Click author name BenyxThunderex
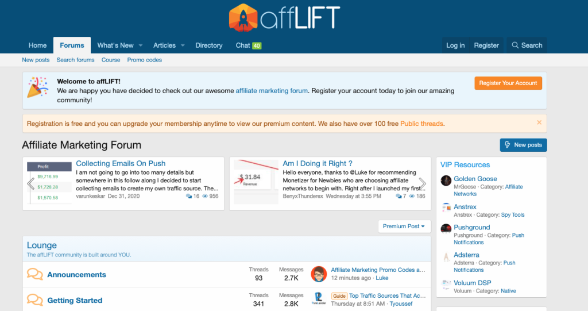Viewport: 588px width, 311px height. tap(303, 196)
